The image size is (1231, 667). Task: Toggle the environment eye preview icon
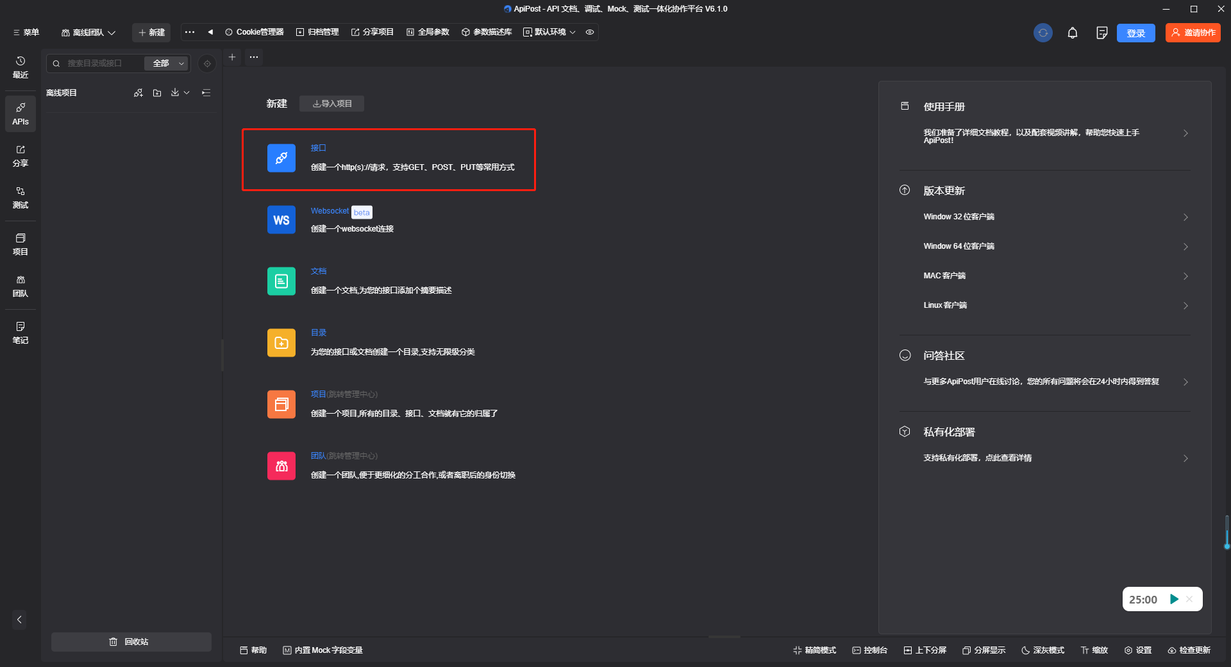click(x=590, y=32)
